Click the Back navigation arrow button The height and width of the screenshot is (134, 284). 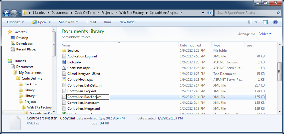(x=7, y=13)
